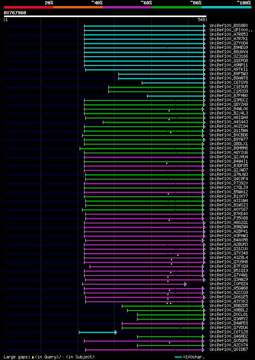This screenshot has width=255, height=360.
Task: Click the yellow gap marker on P35088 row
Action: click(169, 220)
